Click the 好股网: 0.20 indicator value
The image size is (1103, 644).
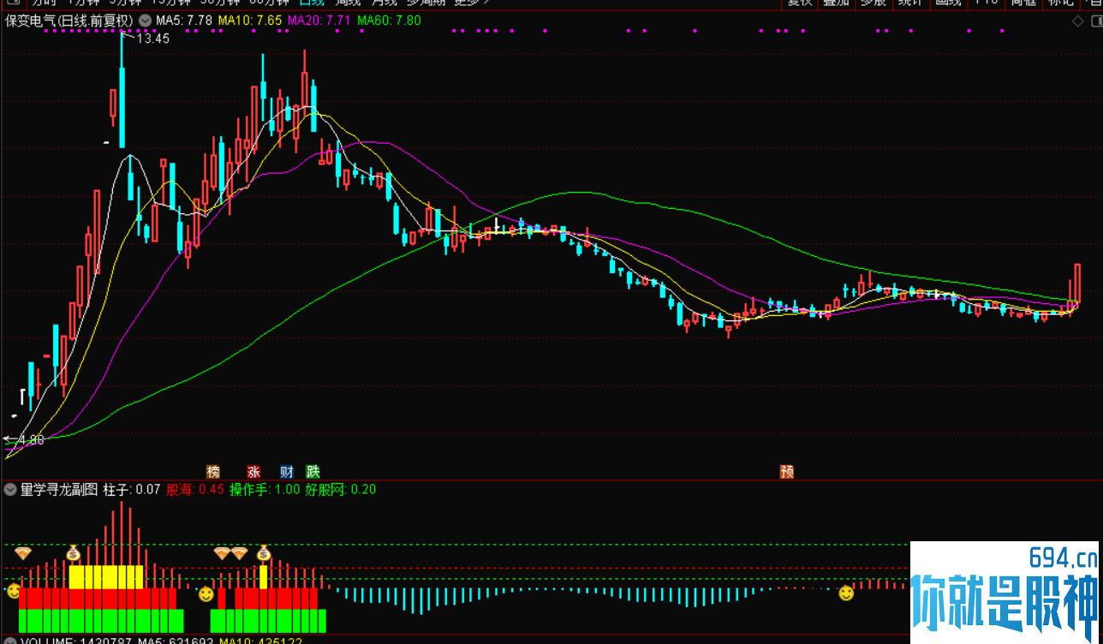point(340,490)
